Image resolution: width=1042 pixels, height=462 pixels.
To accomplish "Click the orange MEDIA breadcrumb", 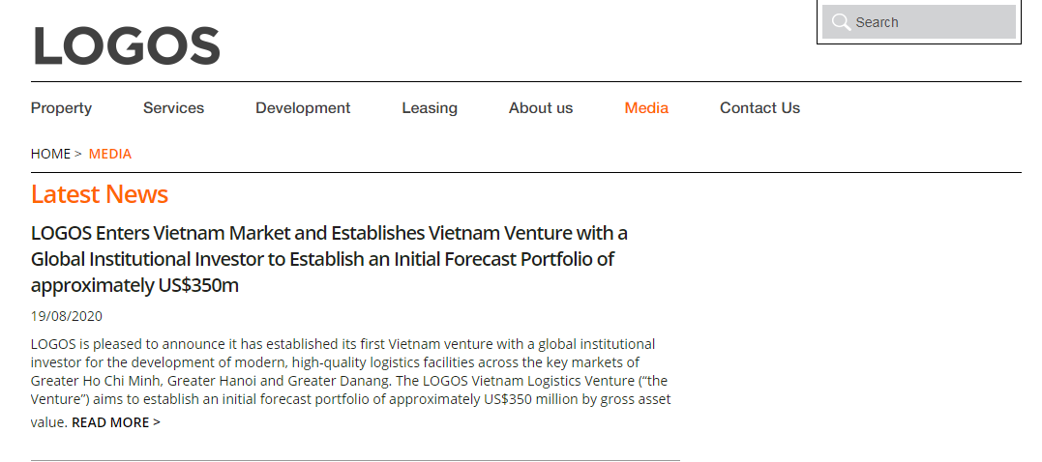I will [x=110, y=154].
